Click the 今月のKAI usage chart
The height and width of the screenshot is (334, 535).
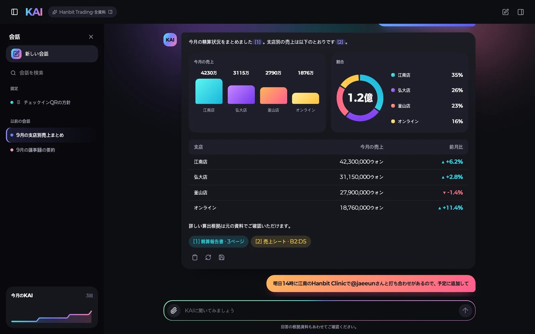click(x=52, y=317)
